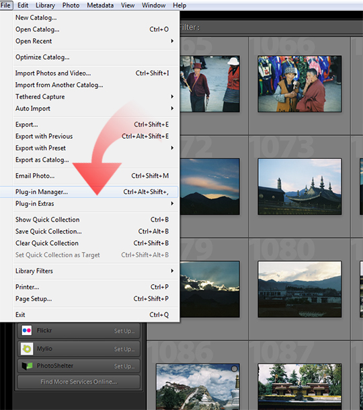
Task: Select Optimize Catalog... menu entry
Action: click(89, 57)
